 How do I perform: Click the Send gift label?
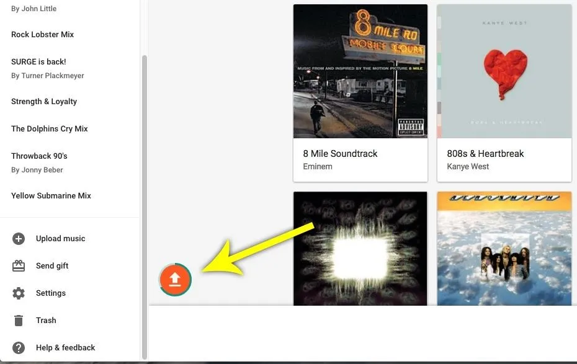point(52,266)
